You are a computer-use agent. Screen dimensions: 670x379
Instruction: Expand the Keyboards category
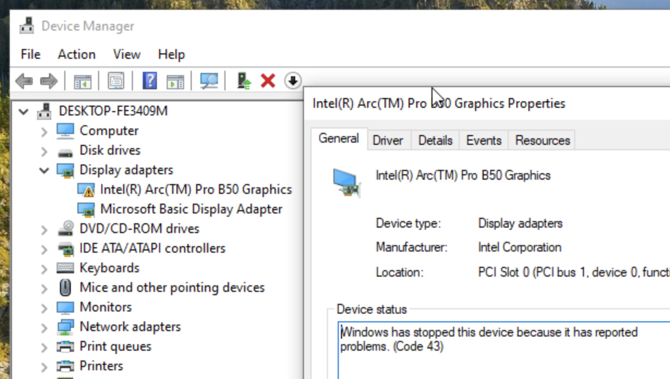[x=44, y=268]
